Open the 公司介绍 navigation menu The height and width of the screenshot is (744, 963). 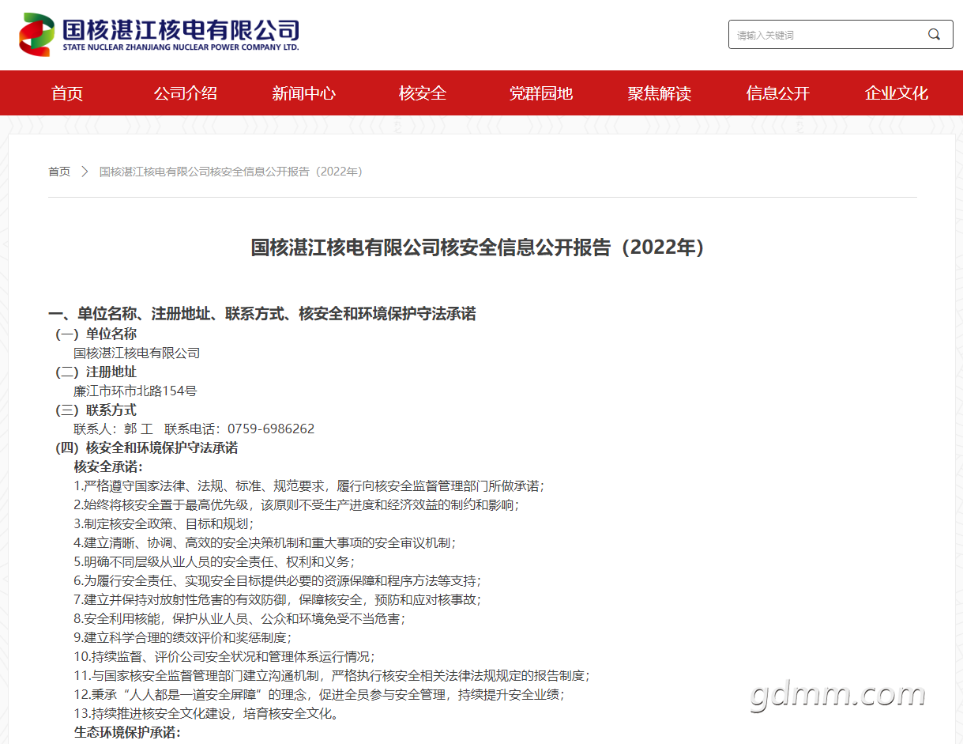click(x=186, y=93)
